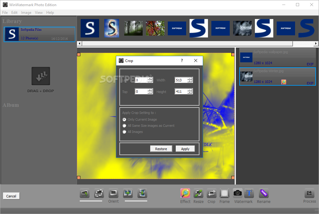
Task: Select first dark blue S thumbnail in strip
Action: (90, 28)
